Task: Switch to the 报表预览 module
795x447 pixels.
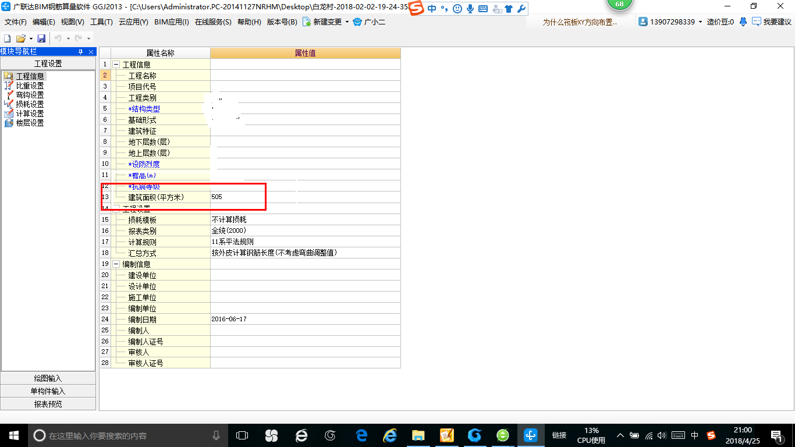Action: 48,404
